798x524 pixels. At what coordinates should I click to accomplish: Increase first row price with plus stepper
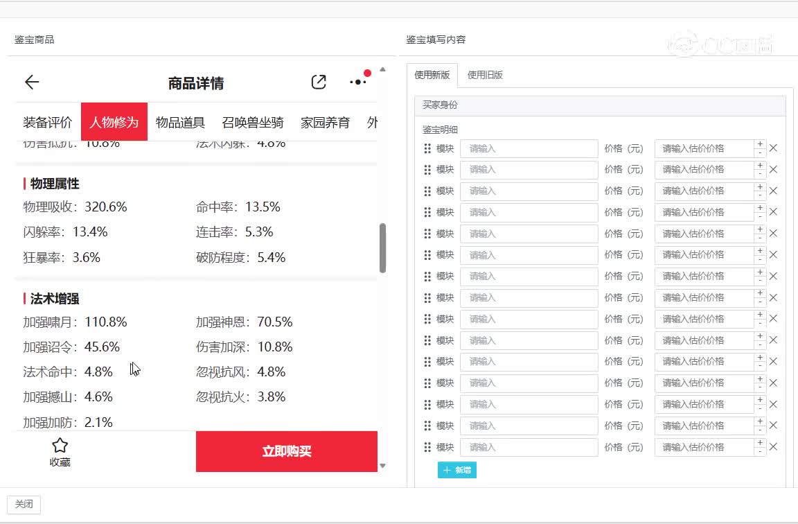(x=760, y=144)
